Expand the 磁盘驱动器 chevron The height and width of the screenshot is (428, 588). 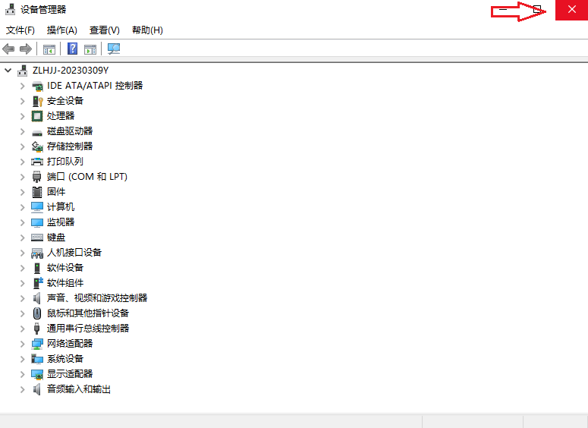tap(23, 131)
